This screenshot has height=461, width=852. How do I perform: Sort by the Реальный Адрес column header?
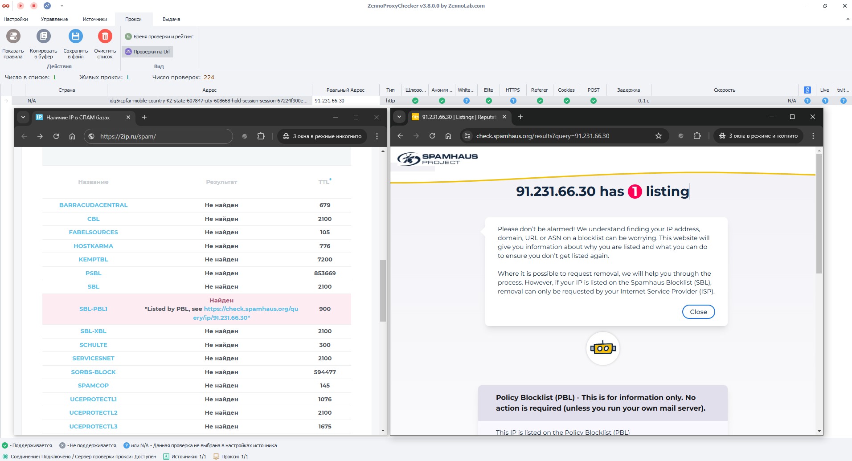[x=345, y=90]
